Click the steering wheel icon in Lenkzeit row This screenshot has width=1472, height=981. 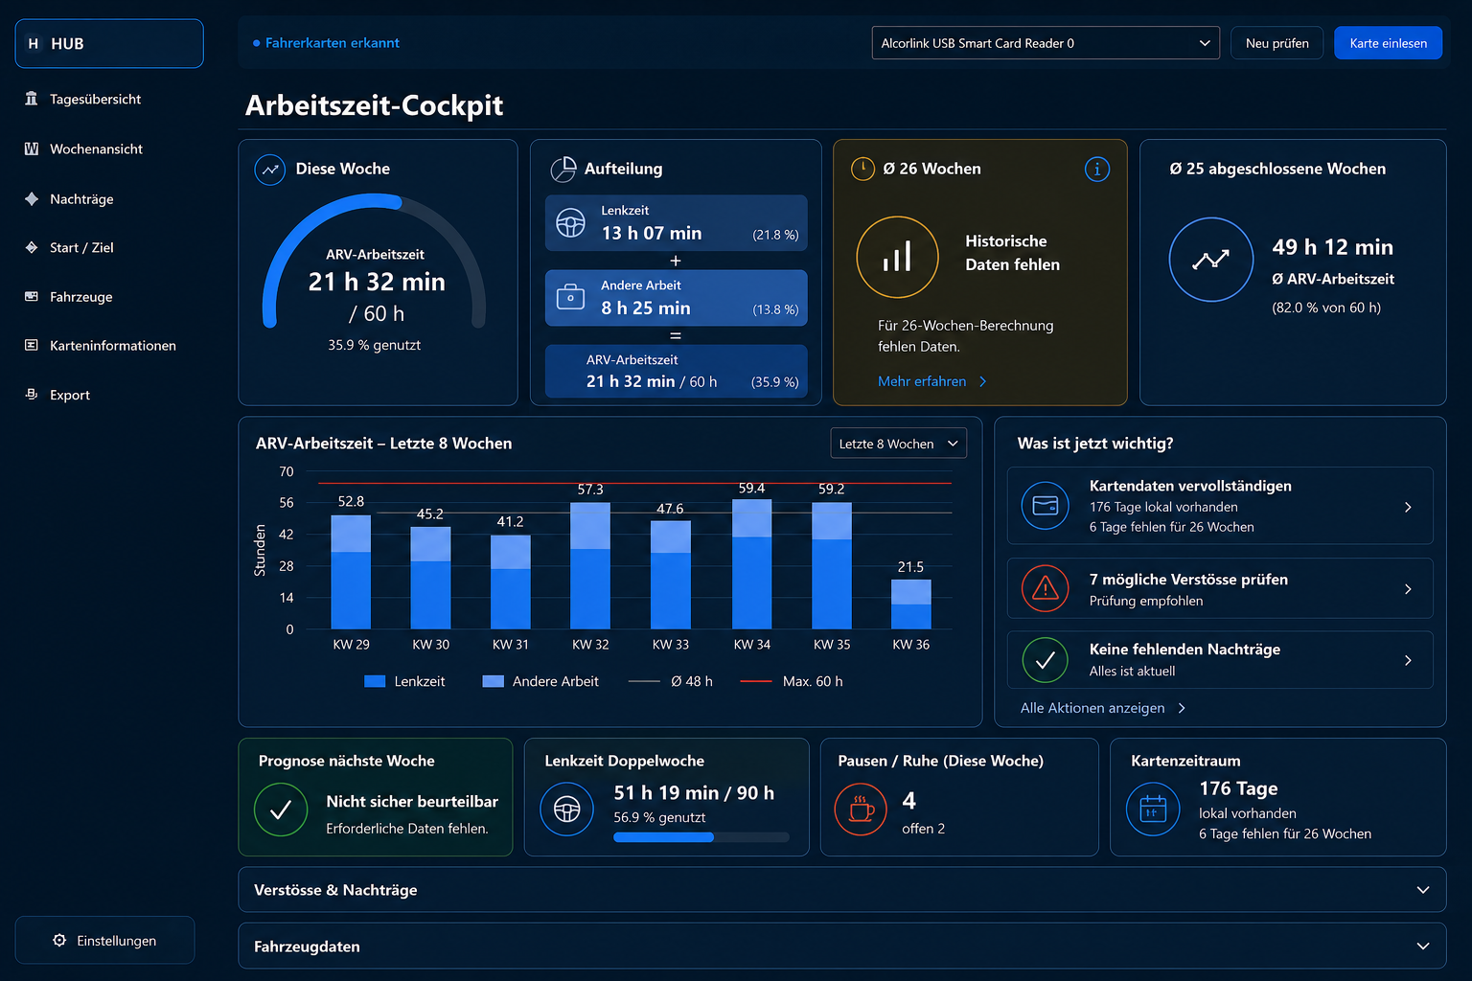[x=570, y=222]
